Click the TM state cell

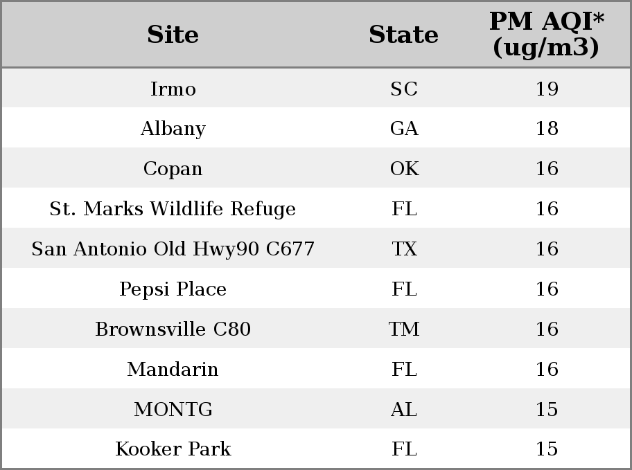click(x=404, y=329)
